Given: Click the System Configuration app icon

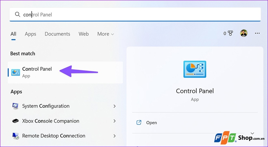Looking at the screenshot, I should (x=15, y=106).
